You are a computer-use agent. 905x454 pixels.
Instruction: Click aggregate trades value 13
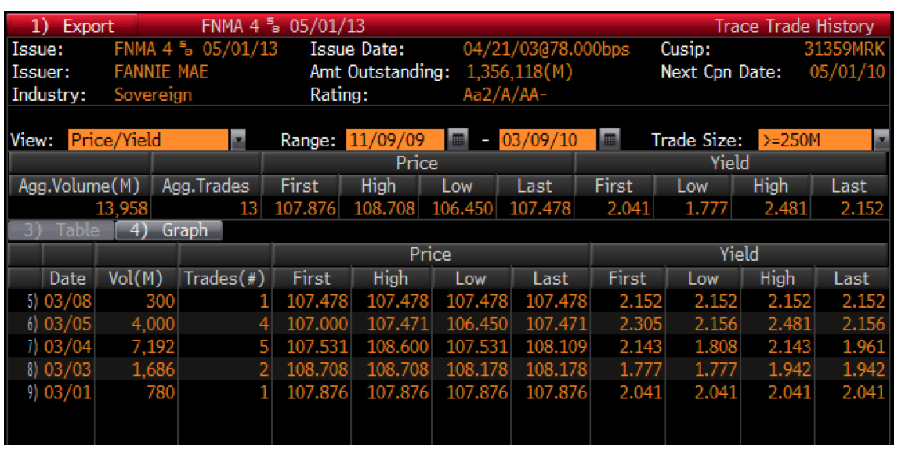click(x=248, y=208)
